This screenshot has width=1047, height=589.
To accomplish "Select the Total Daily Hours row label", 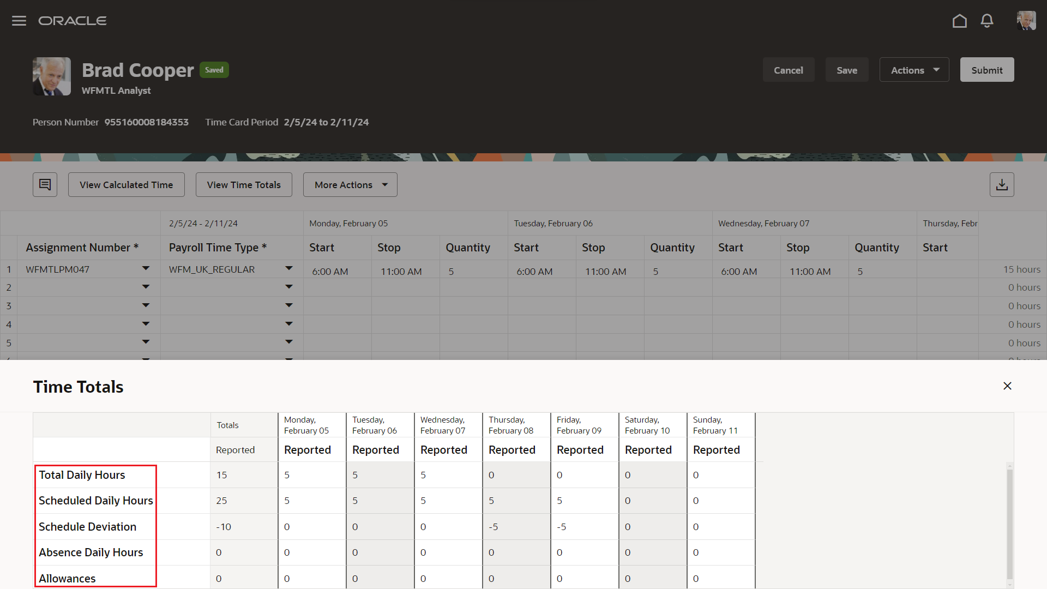I will (x=82, y=475).
